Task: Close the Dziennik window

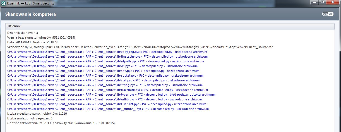Action: pyautogui.click(x=332, y=3)
